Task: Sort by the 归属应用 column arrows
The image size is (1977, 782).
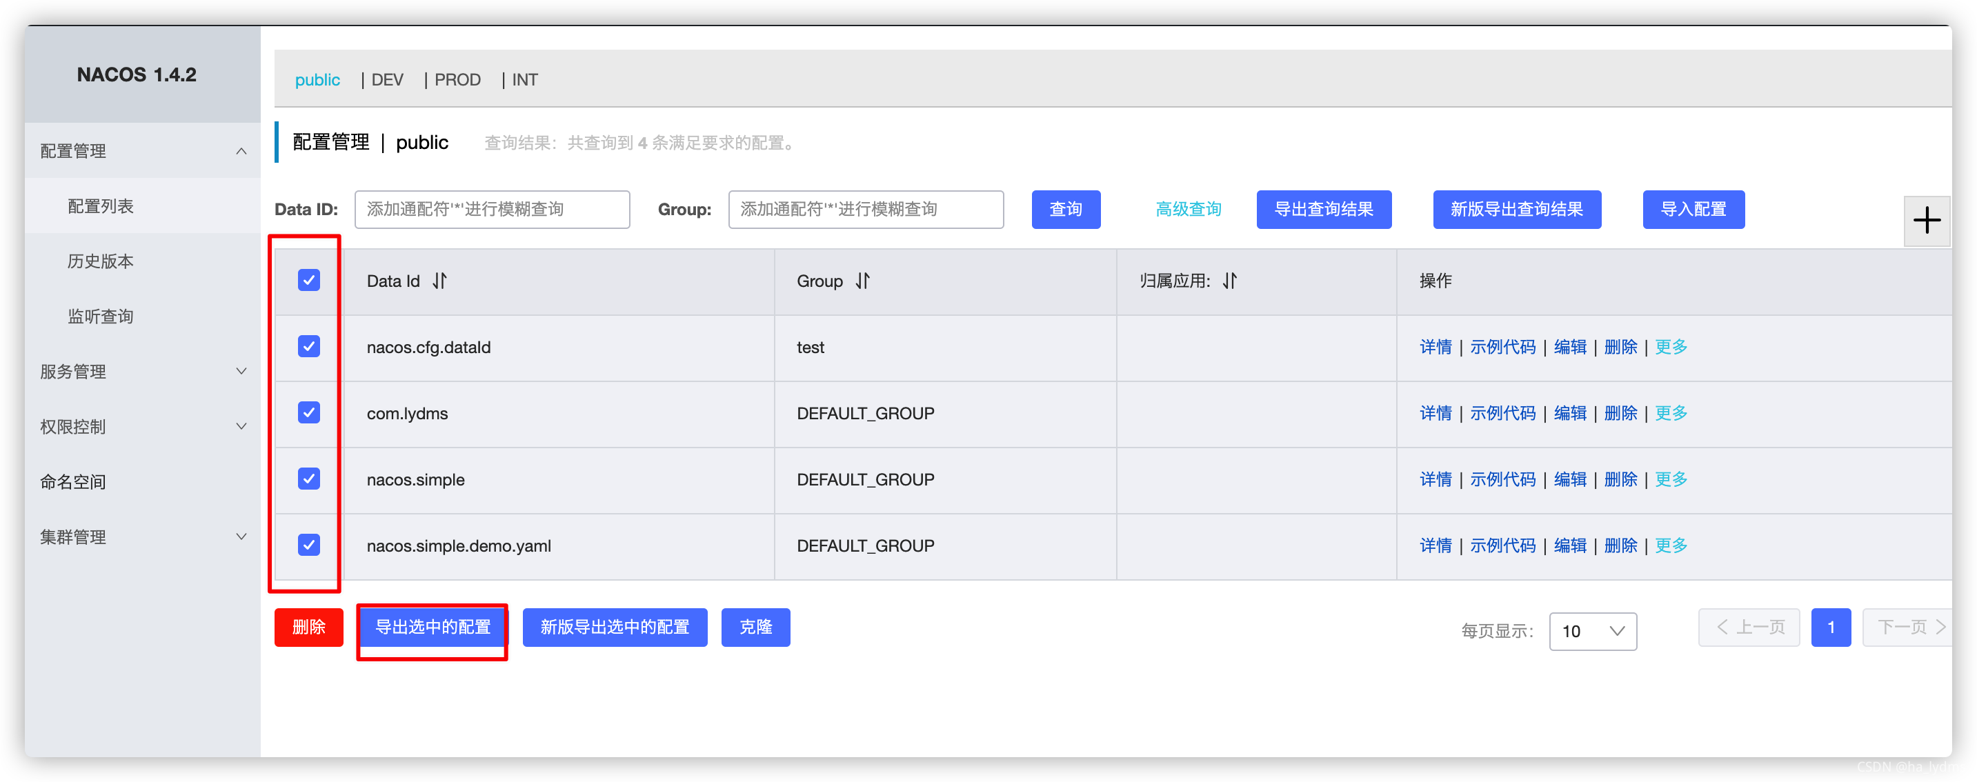Action: click(x=1229, y=281)
